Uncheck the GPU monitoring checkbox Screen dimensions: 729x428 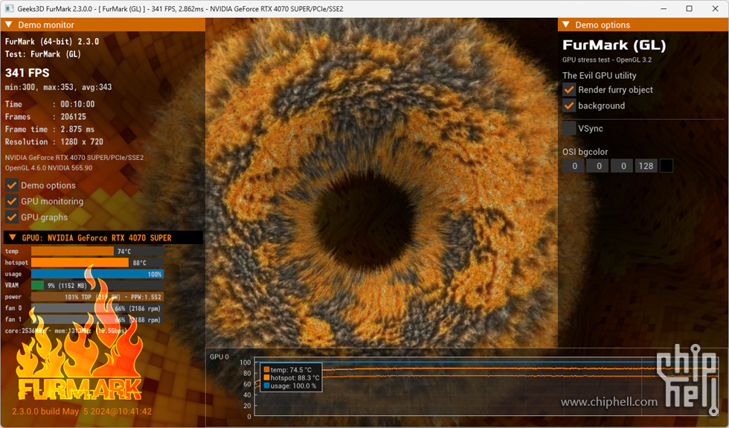(12, 201)
